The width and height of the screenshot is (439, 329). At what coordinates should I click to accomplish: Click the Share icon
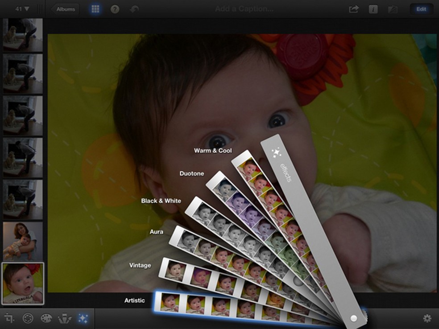coord(354,9)
